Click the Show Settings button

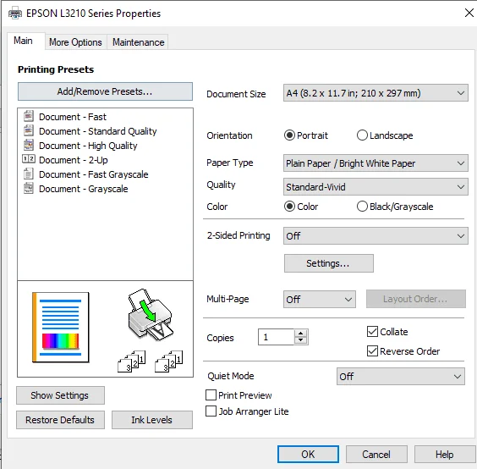pos(60,395)
